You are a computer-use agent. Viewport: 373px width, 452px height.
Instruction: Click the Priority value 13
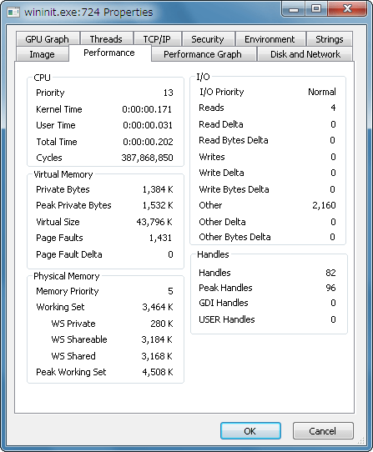(x=169, y=93)
